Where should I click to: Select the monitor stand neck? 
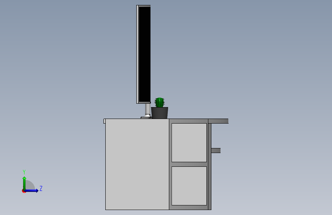tap(147, 109)
